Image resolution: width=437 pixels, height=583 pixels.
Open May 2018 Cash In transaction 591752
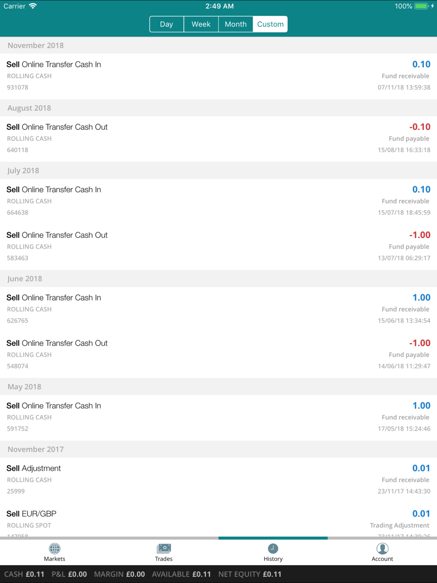click(x=218, y=417)
